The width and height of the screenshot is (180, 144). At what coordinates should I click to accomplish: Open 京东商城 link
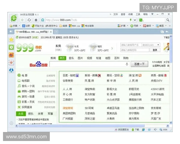[x=156, y=108]
